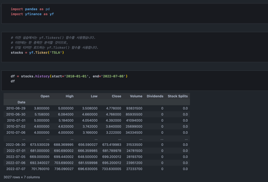Click the Volume value 34334500
The width and height of the screenshot is (268, 182).
[134, 133]
